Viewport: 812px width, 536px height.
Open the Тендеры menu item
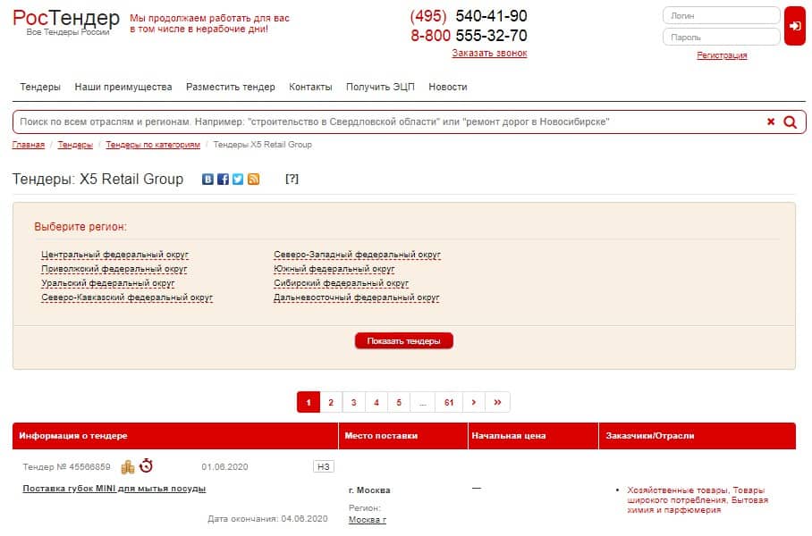point(40,87)
